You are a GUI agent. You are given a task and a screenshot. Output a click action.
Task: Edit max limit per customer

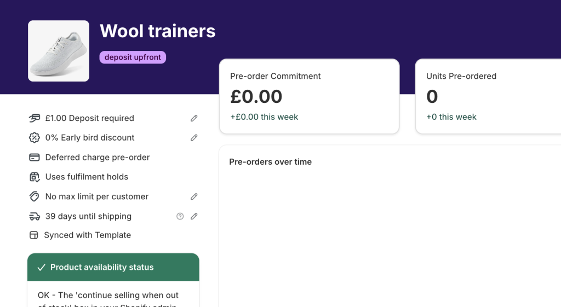point(194,196)
